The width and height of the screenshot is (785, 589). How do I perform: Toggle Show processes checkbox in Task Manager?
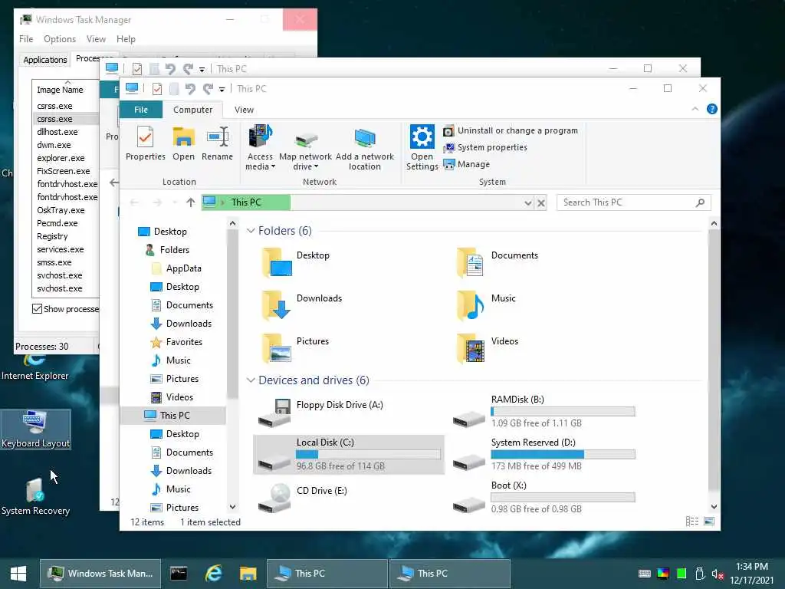(37, 308)
